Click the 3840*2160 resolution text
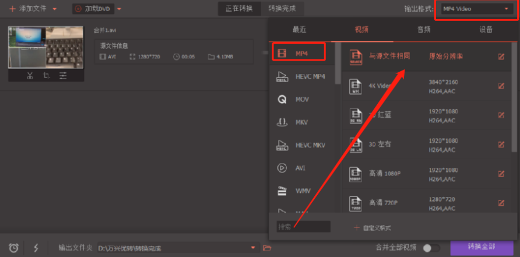The height and width of the screenshot is (257, 520). 444,82
